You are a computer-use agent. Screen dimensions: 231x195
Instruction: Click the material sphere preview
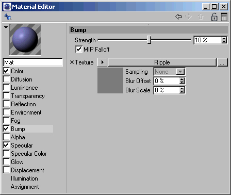point(25,40)
